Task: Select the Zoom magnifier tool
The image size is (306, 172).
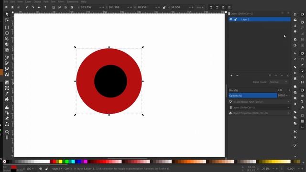Action: [7, 132]
